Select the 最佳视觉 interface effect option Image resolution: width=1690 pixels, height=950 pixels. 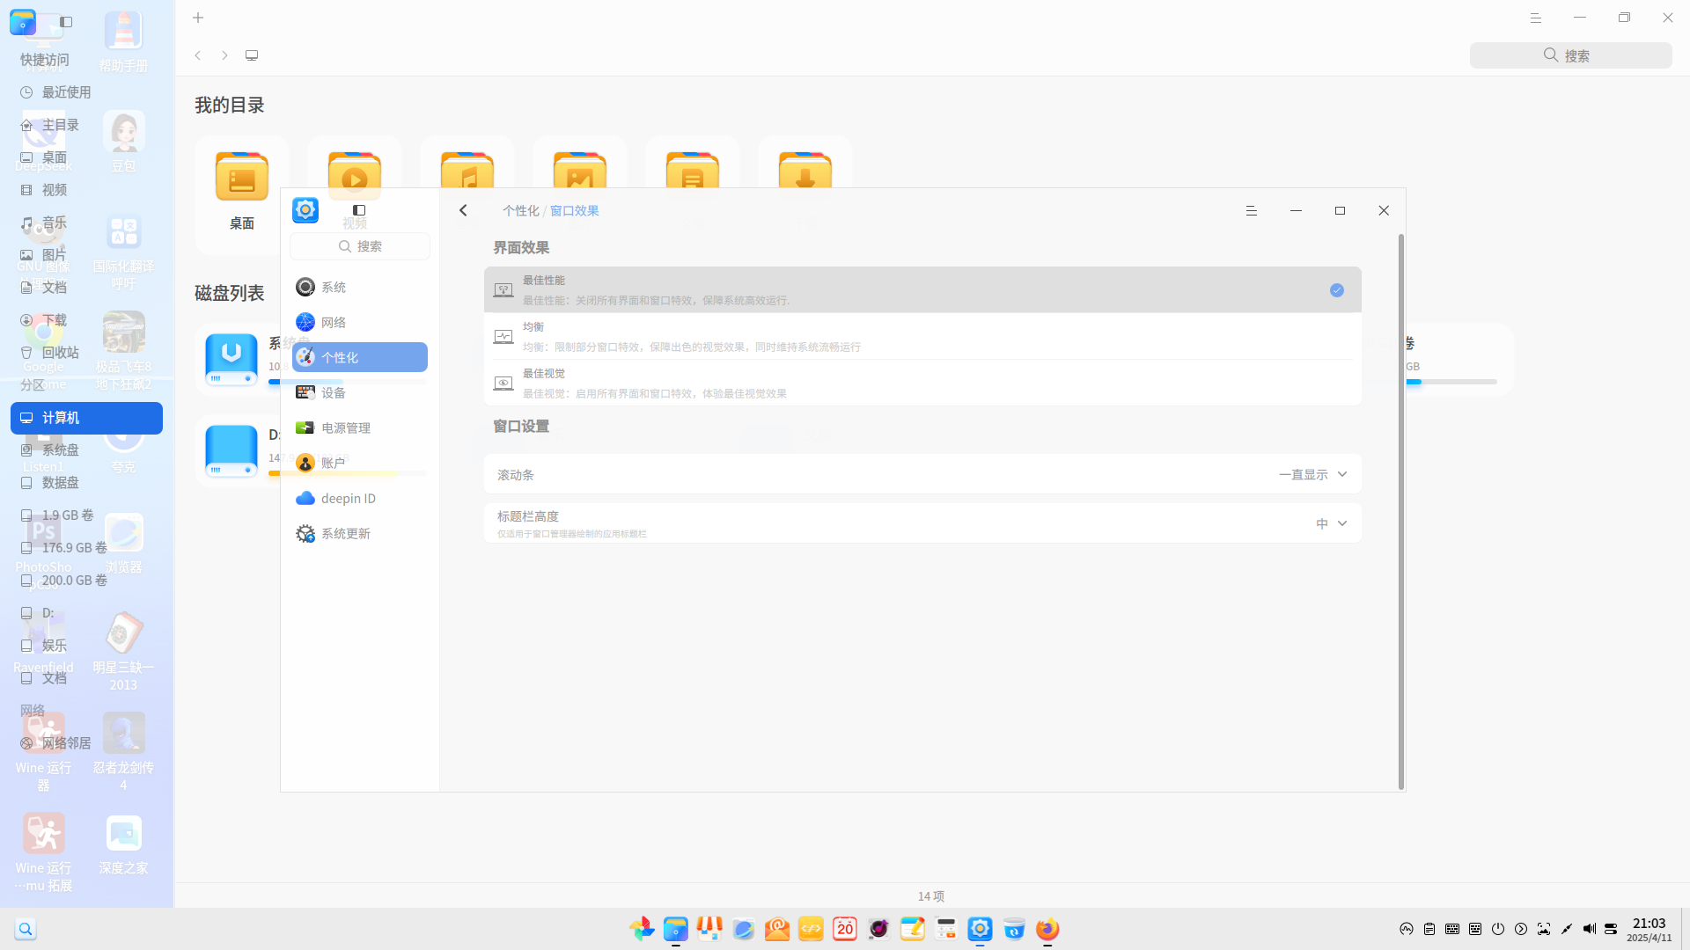[922, 383]
